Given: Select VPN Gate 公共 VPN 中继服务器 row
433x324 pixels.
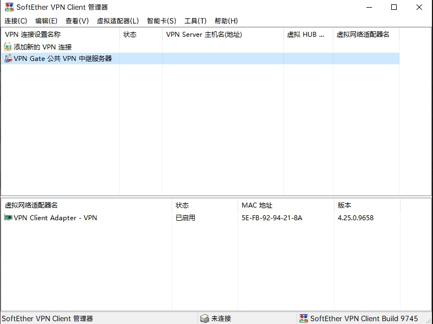Looking at the screenshot, I should [x=200, y=58].
